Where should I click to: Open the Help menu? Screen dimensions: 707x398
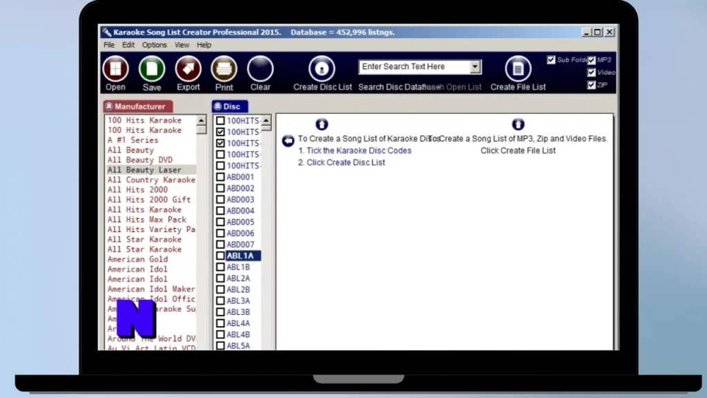pyautogui.click(x=204, y=45)
